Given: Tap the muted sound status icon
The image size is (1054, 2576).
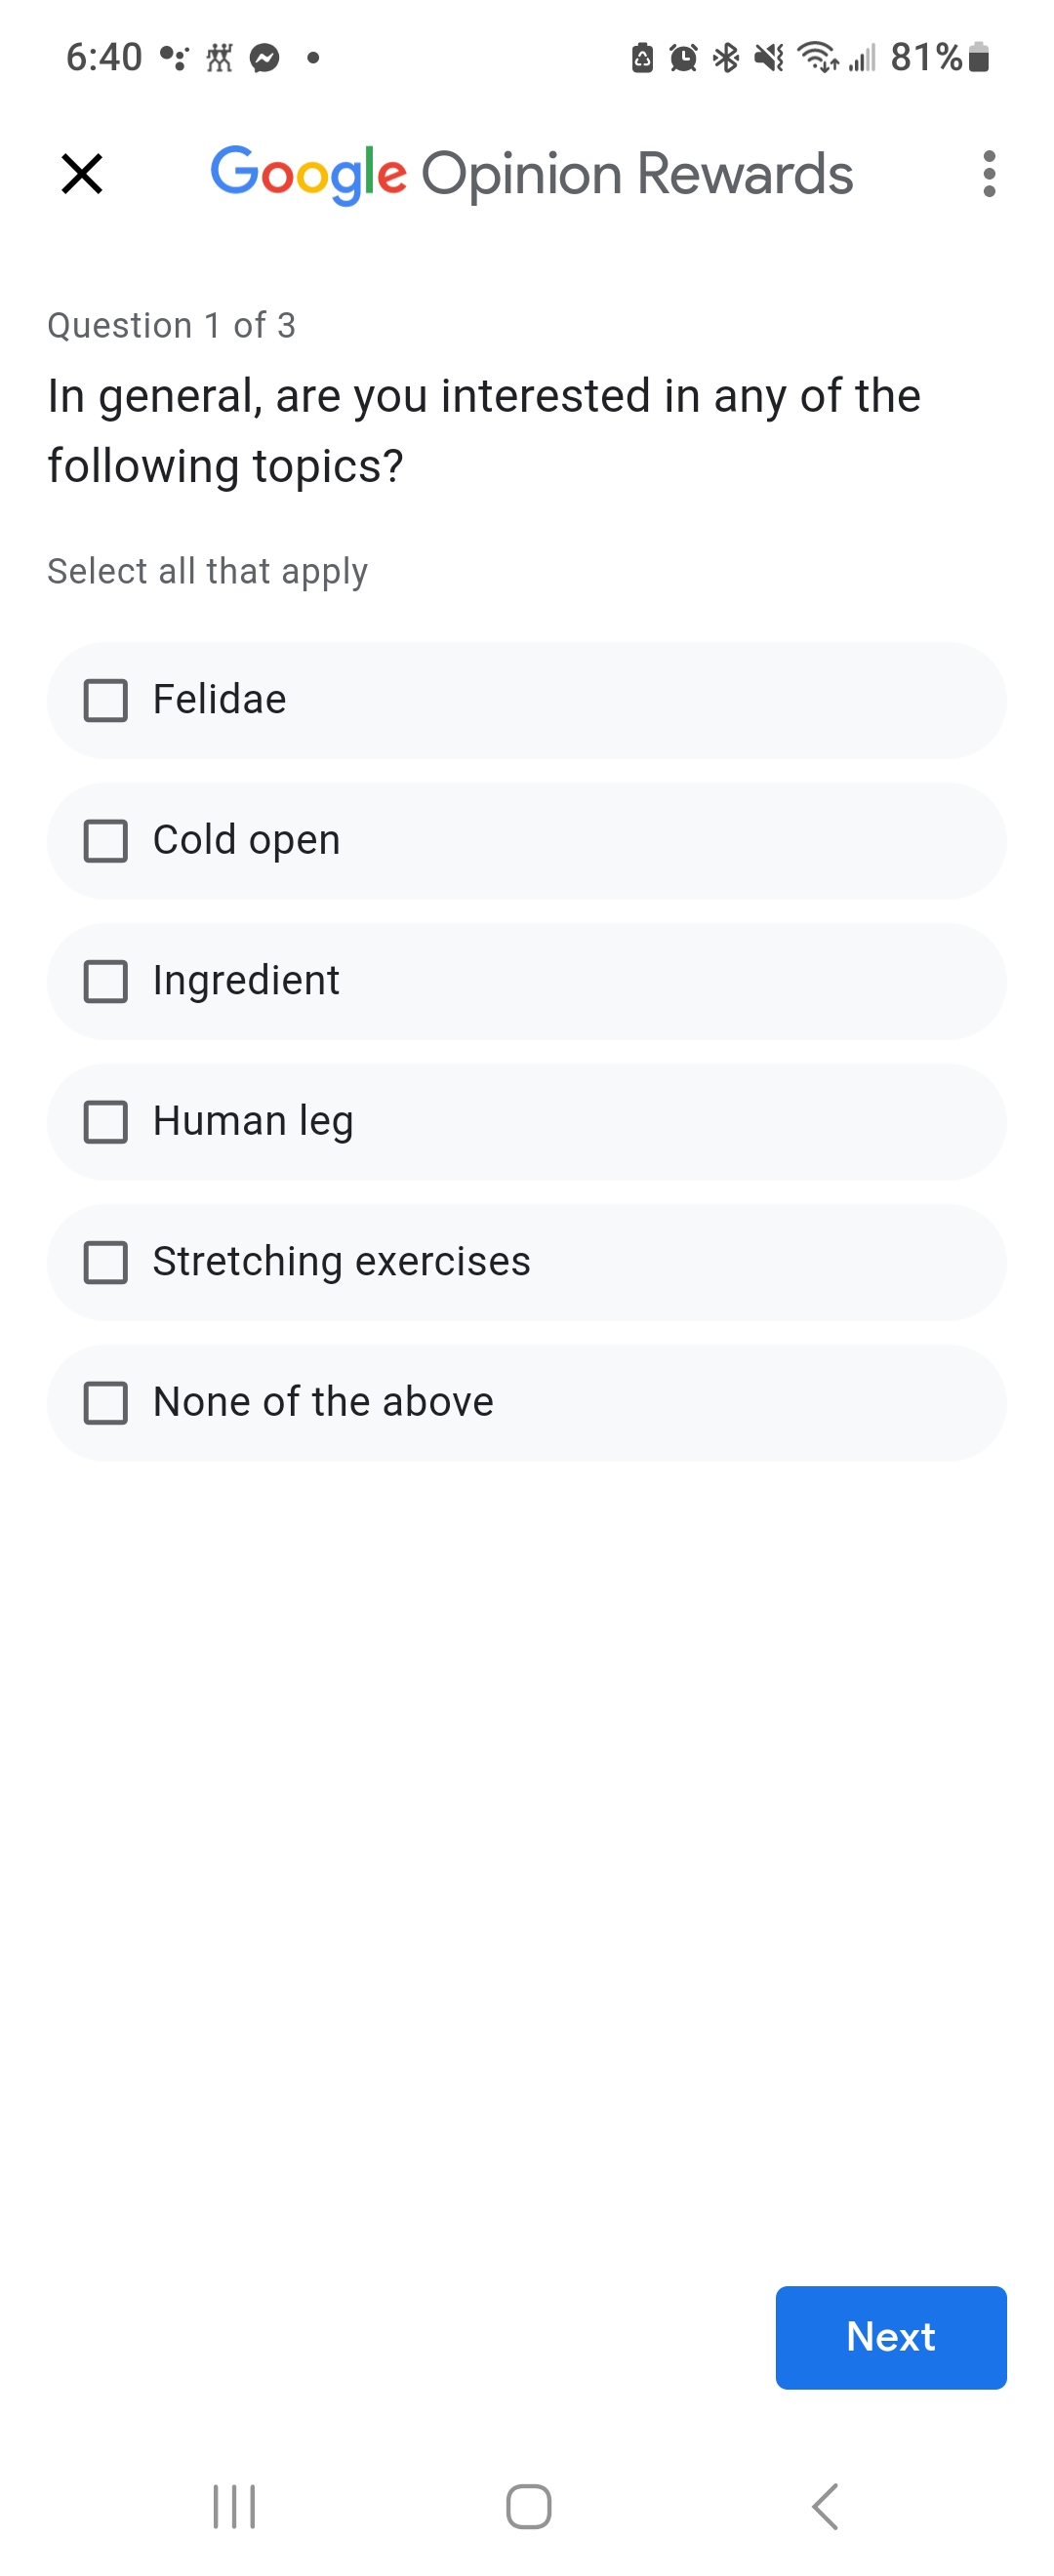Looking at the screenshot, I should click(769, 58).
